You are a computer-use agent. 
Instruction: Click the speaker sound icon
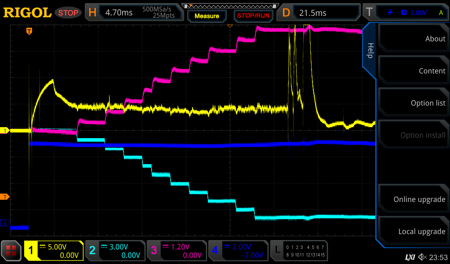click(x=422, y=257)
